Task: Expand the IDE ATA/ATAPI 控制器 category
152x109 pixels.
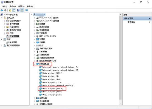Action: [34, 21]
